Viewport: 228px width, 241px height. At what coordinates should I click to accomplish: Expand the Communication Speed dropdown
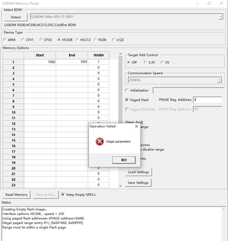click(220, 80)
